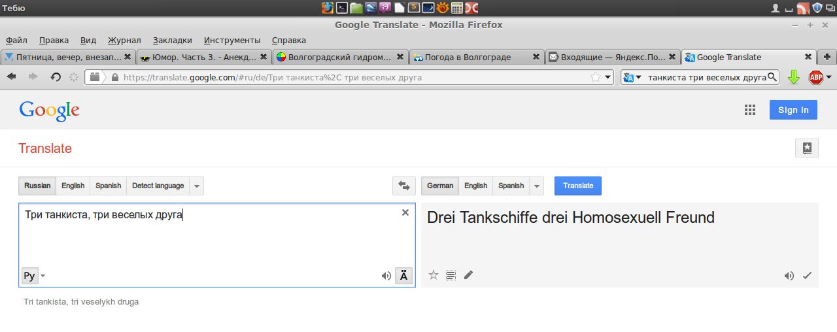Select English as source language
Viewport: 837px width, 332px height.
(73, 186)
